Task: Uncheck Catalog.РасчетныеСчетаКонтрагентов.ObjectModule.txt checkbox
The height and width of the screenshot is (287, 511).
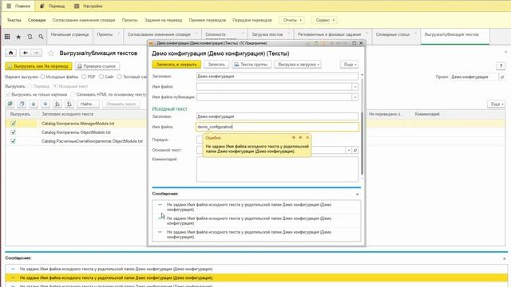Action: (x=13, y=141)
